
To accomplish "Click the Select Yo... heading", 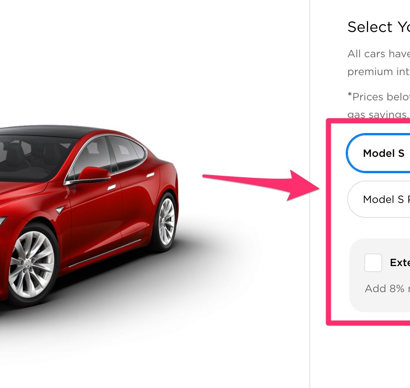I will tap(379, 27).
